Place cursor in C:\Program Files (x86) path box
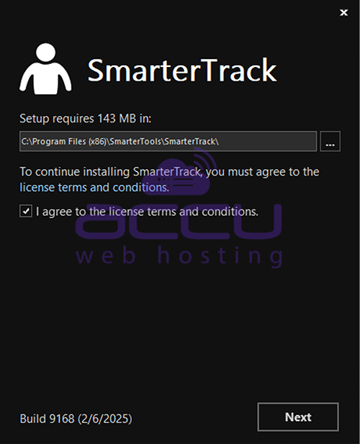The image size is (360, 444). click(168, 141)
